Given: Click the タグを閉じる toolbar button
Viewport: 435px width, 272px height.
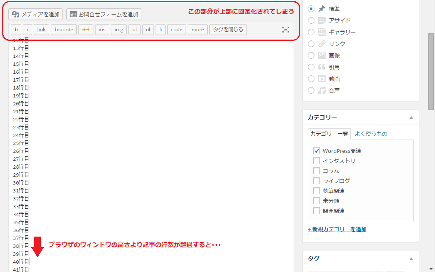Looking at the screenshot, I should click(x=228, y=29).
